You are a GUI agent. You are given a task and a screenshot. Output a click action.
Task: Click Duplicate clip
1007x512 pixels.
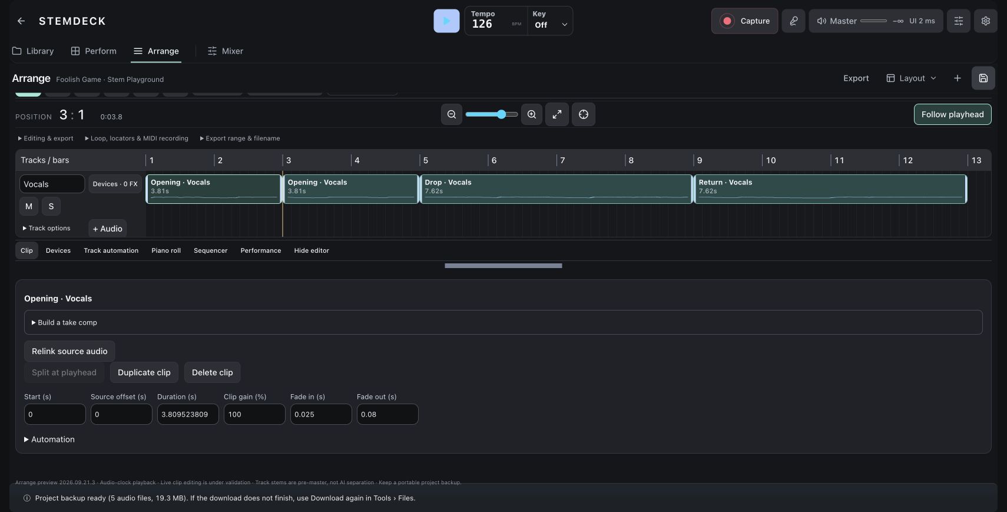click(x=144, y=372)
